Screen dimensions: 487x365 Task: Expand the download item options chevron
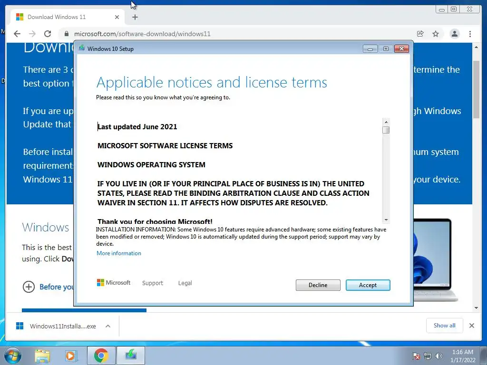pos(108,326)
